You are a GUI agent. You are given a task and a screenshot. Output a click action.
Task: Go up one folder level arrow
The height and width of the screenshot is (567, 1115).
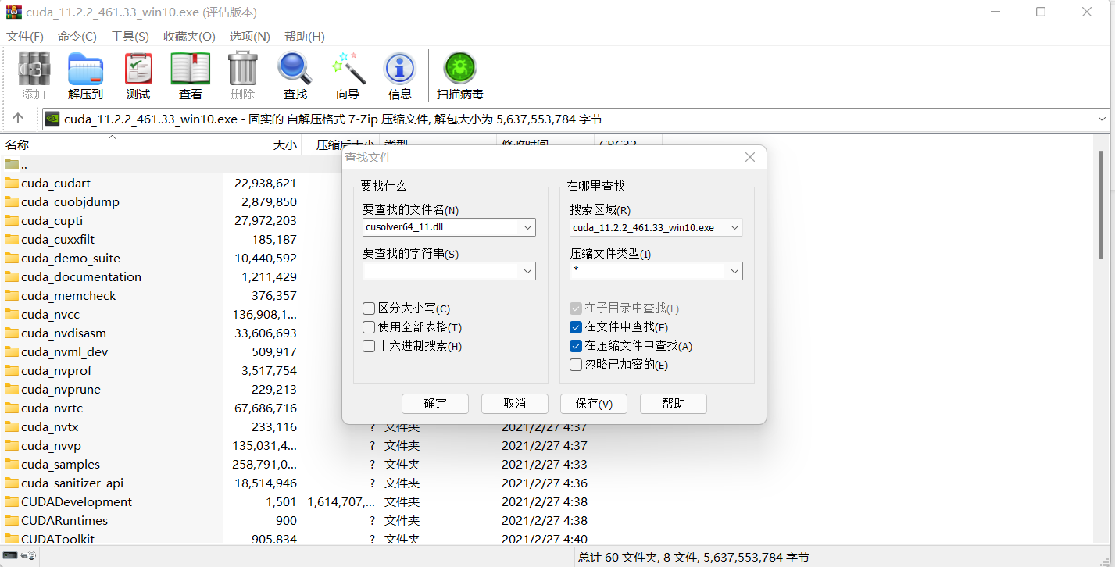[x=18, y=119]
